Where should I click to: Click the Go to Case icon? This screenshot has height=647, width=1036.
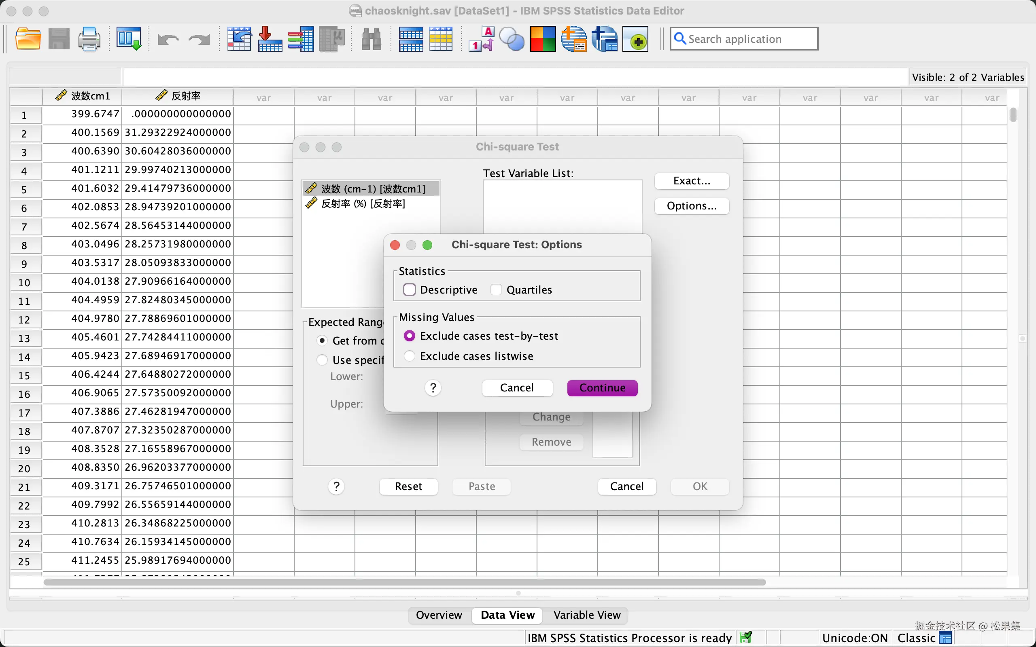(x=239, y=39)
